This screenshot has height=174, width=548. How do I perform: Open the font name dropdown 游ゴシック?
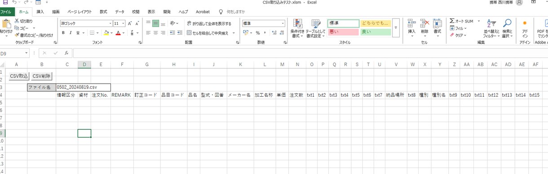110,23
